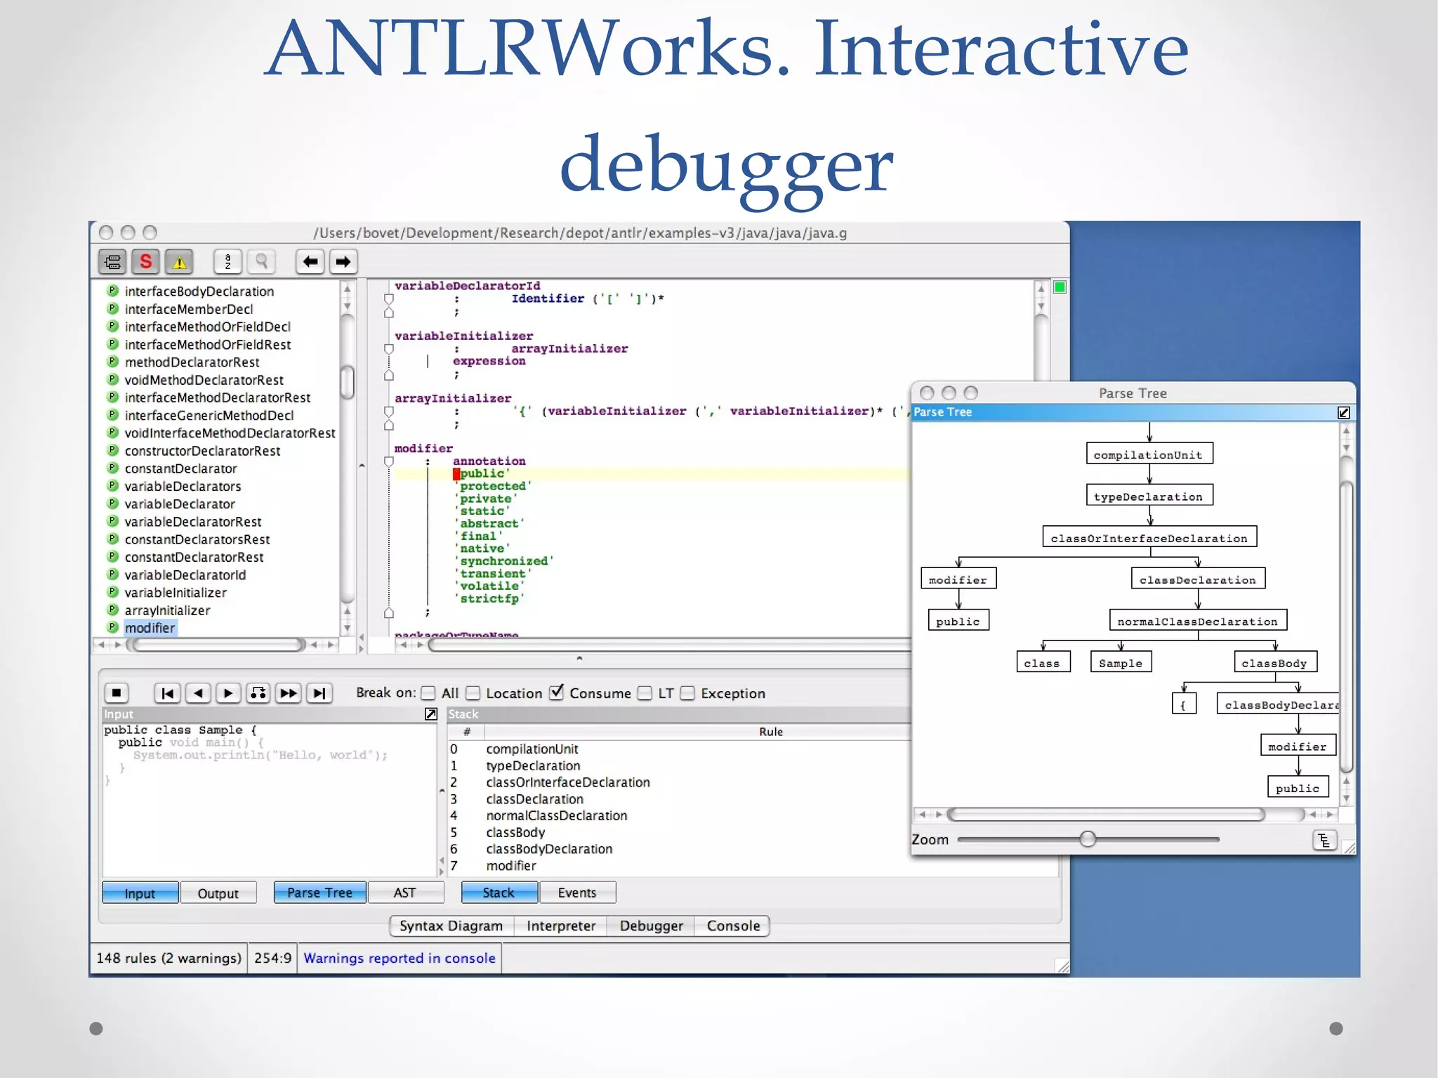Screen dimensions: 1438x1078
Task: Click the red S syntax toolbar icon
Action: tap(146, 262)
